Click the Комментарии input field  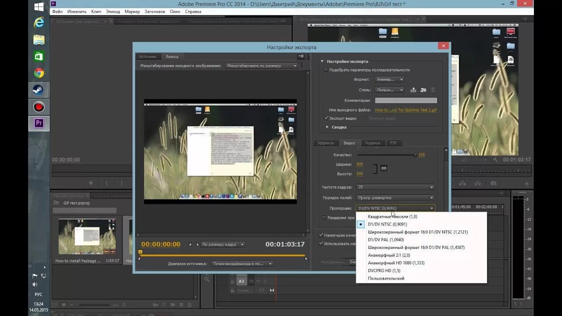[x=406, y=101]
